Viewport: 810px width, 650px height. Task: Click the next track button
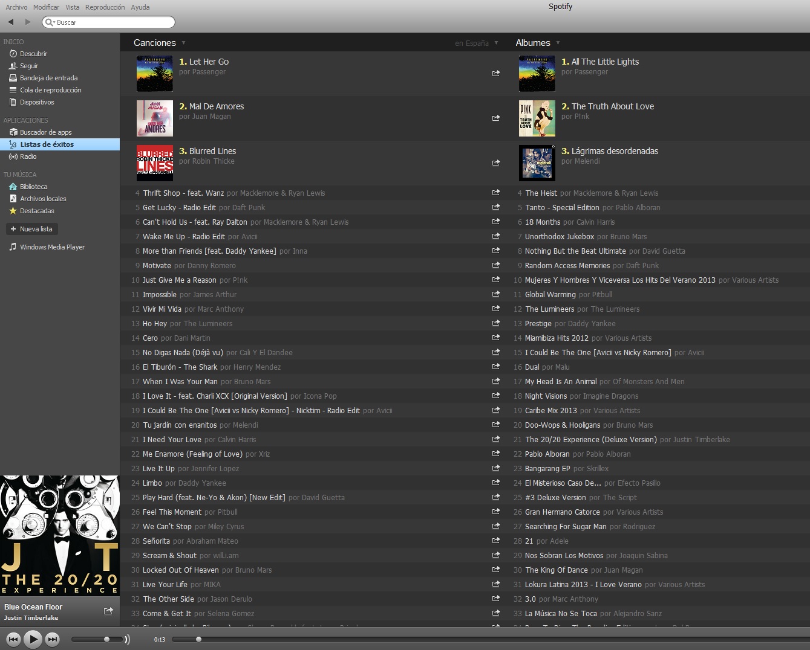53,639
